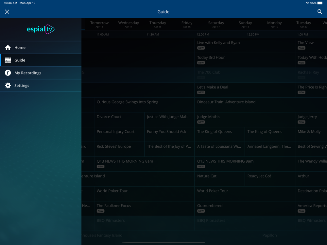Select Judge Jerry program
Screen dimensions: 327x245
311,120
